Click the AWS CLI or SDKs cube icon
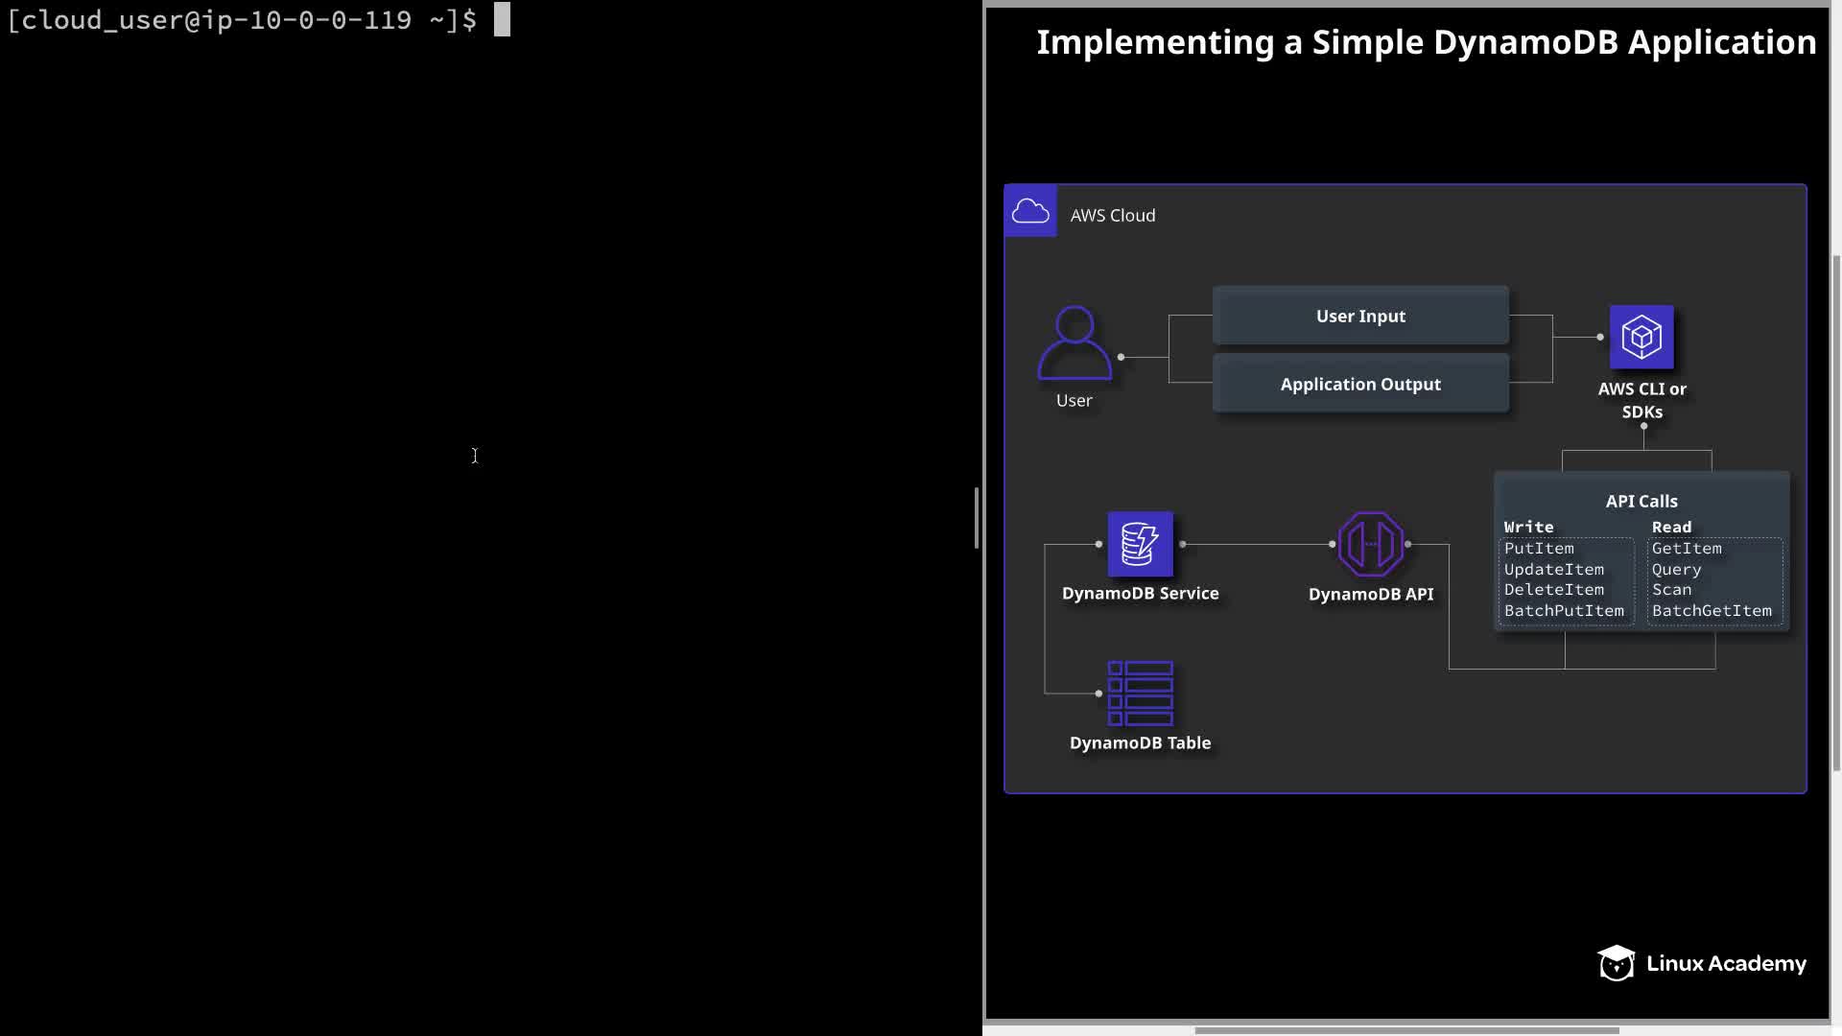Image resolution: width=1842 pixels, height=1036 pixels. [1641, 337]
